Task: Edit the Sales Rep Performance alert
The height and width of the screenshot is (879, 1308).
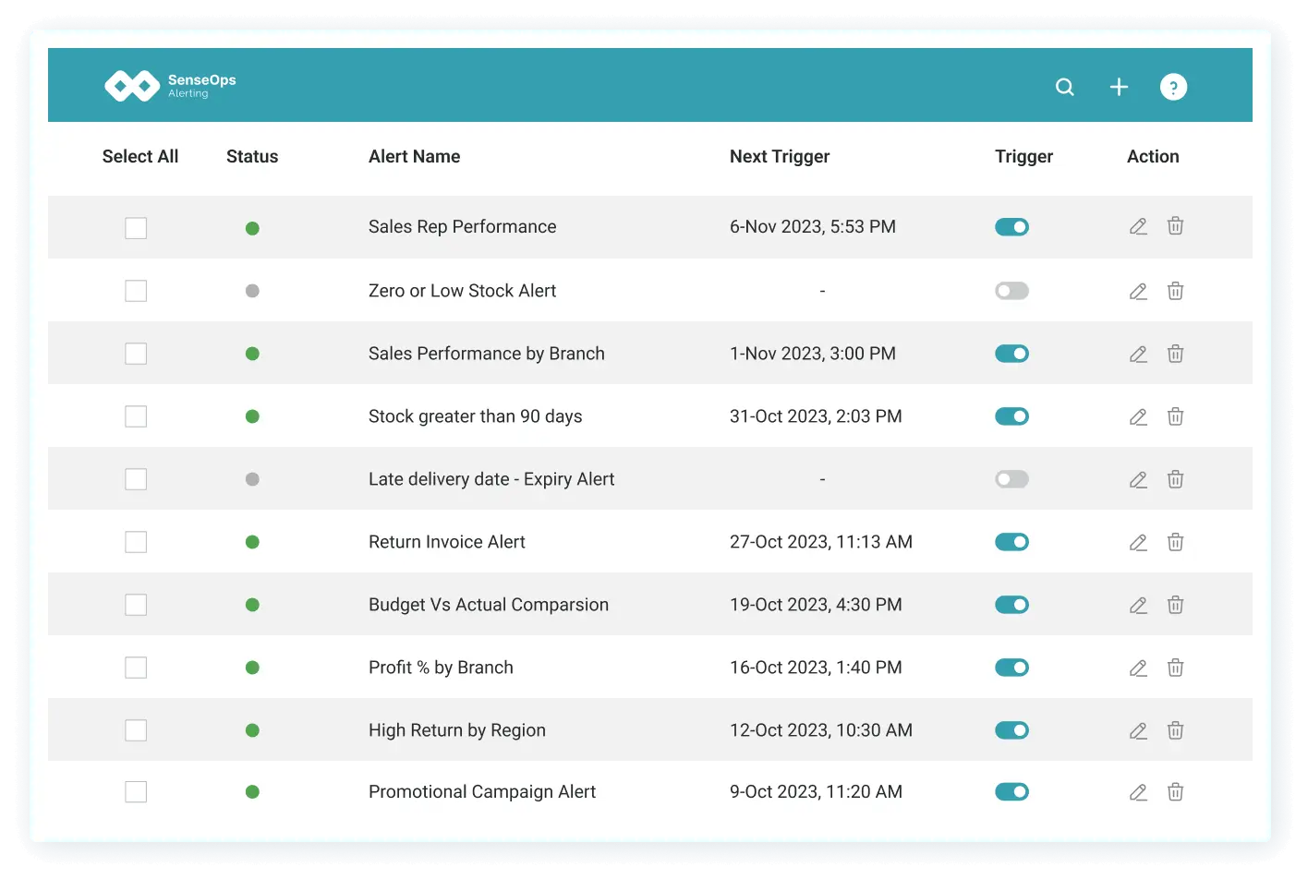Action: pyautogui.click(x=1138, y=227)
